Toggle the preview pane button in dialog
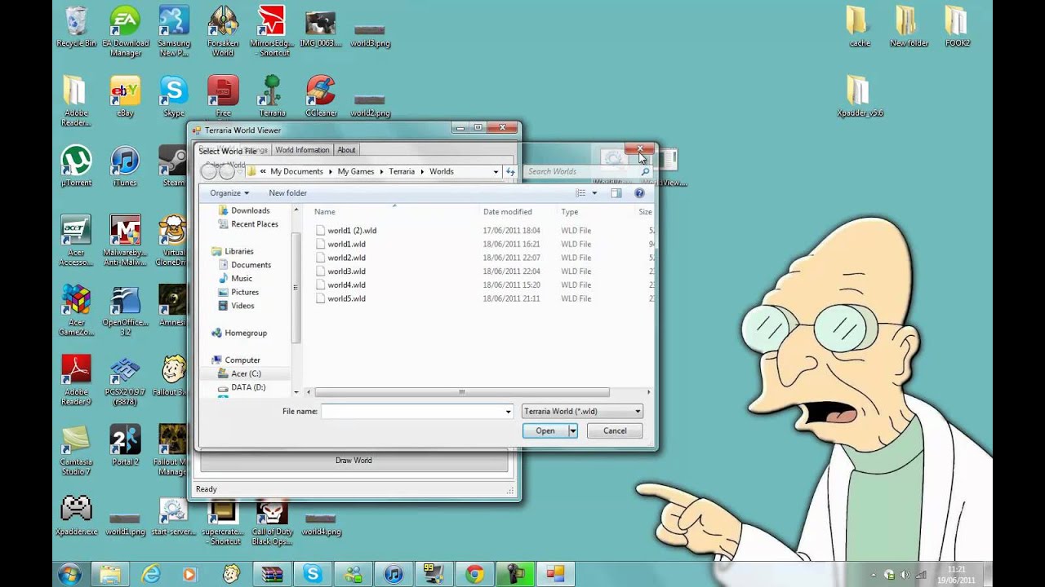 pos(616,193)
